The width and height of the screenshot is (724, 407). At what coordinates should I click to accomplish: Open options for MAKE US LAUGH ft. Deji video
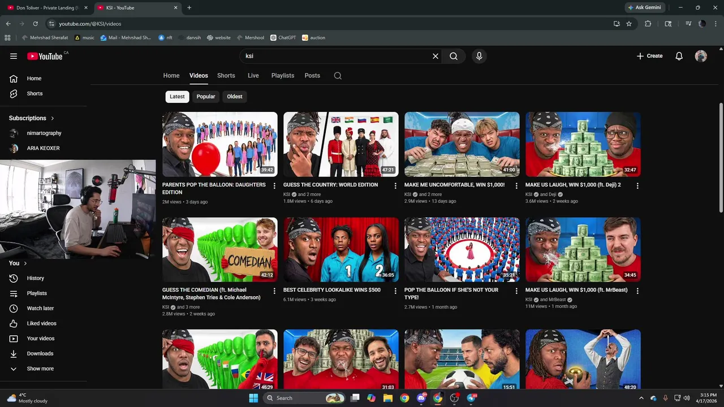click(637, 186)
